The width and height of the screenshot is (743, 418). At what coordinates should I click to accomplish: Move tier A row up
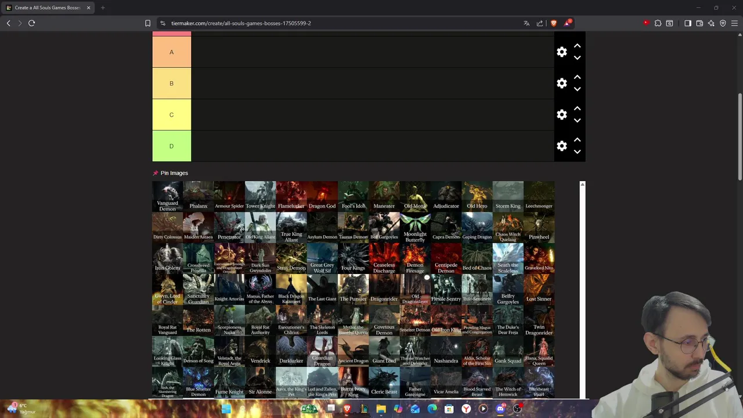577,45
